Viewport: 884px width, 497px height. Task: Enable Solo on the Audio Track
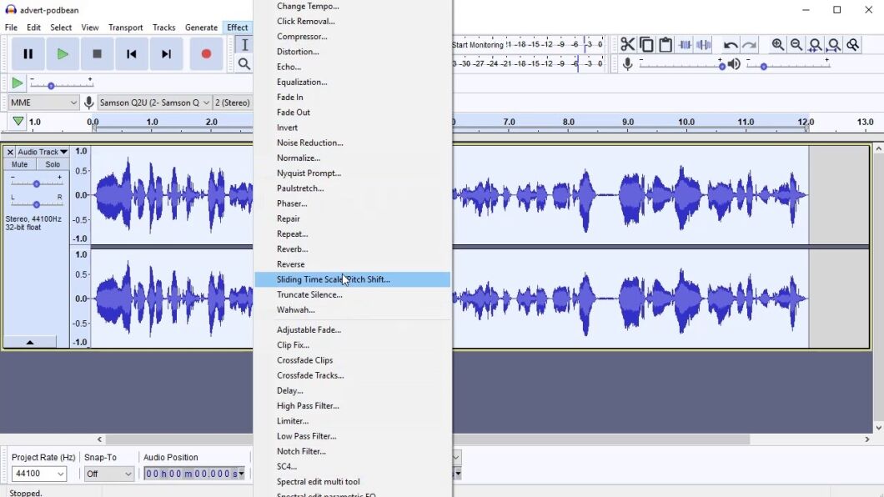53,164
